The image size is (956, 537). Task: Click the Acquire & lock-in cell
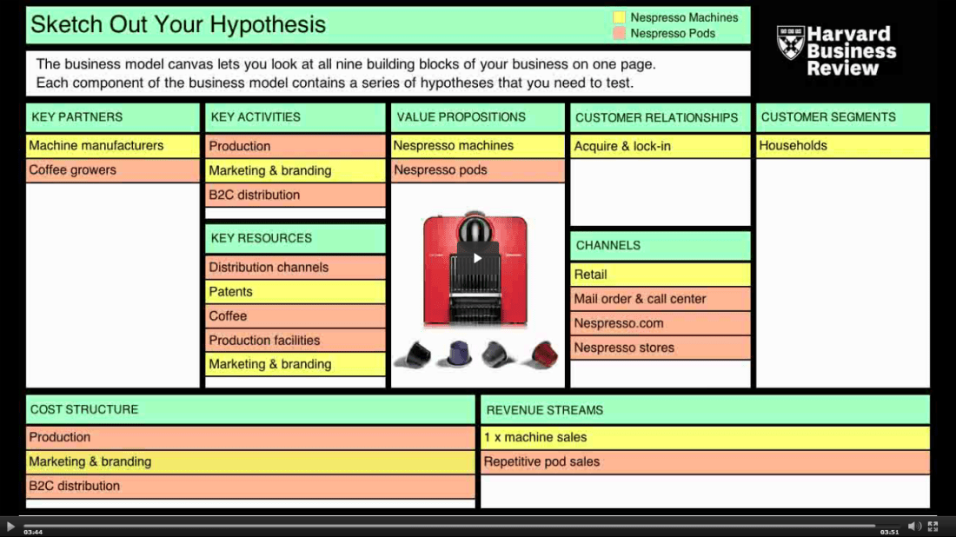(659, 145)
